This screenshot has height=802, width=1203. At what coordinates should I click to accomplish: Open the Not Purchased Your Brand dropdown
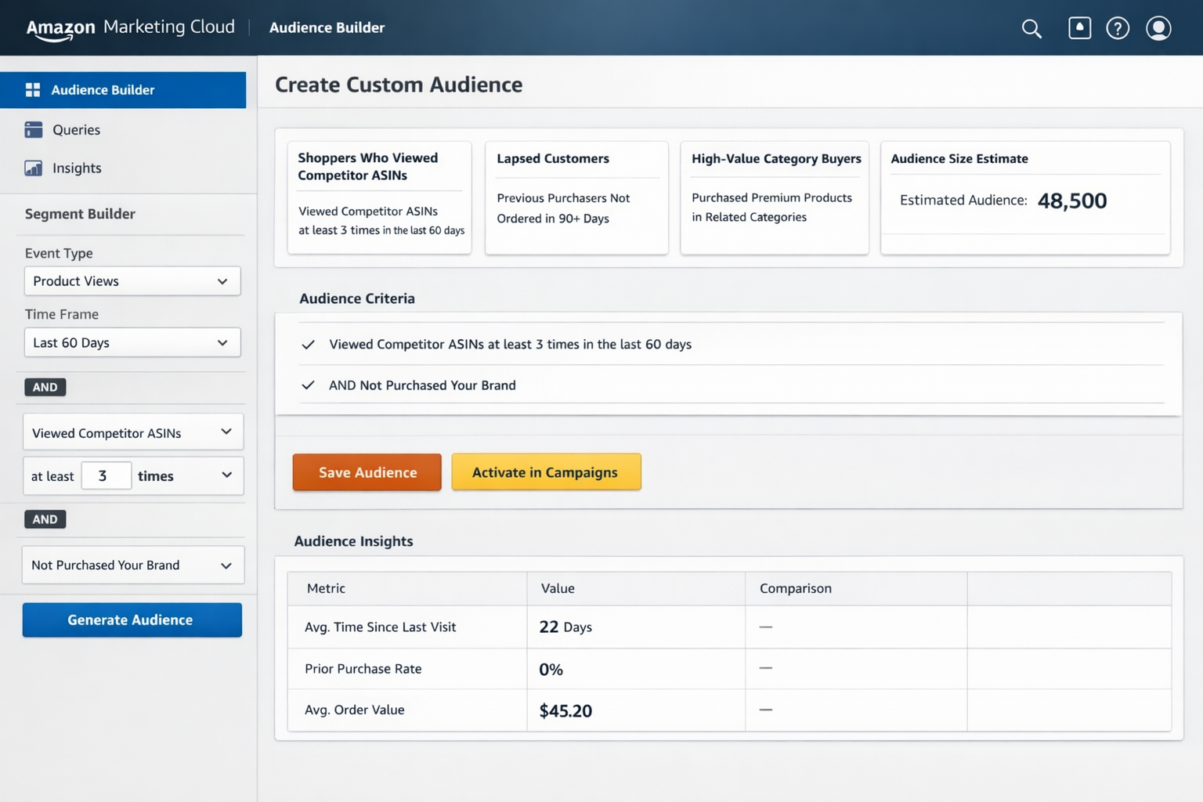click(x=132, y=565)
